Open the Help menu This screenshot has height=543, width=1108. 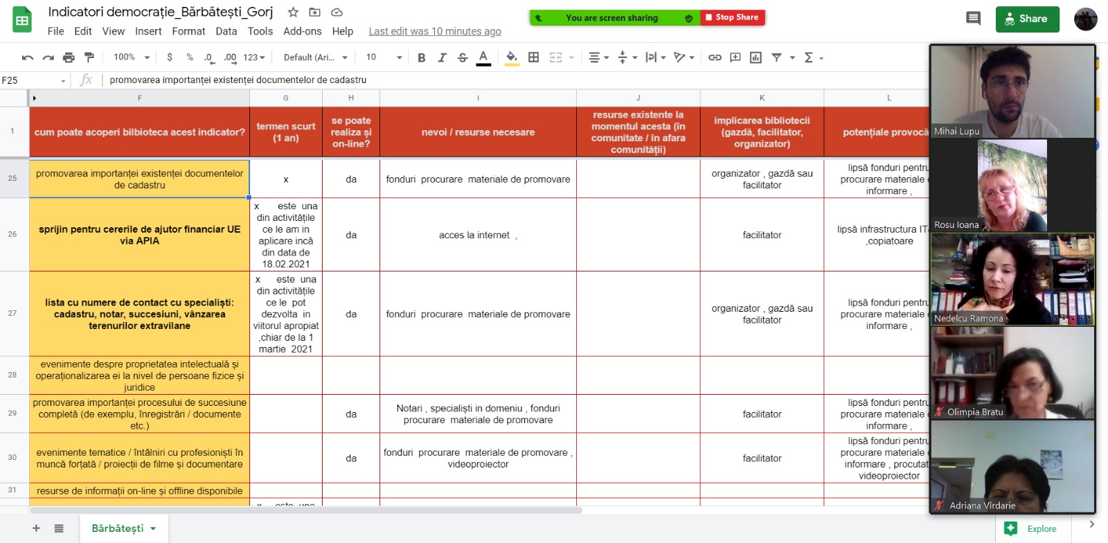coord(343,31)
